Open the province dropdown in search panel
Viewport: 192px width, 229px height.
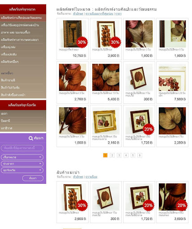coord(22,170)
